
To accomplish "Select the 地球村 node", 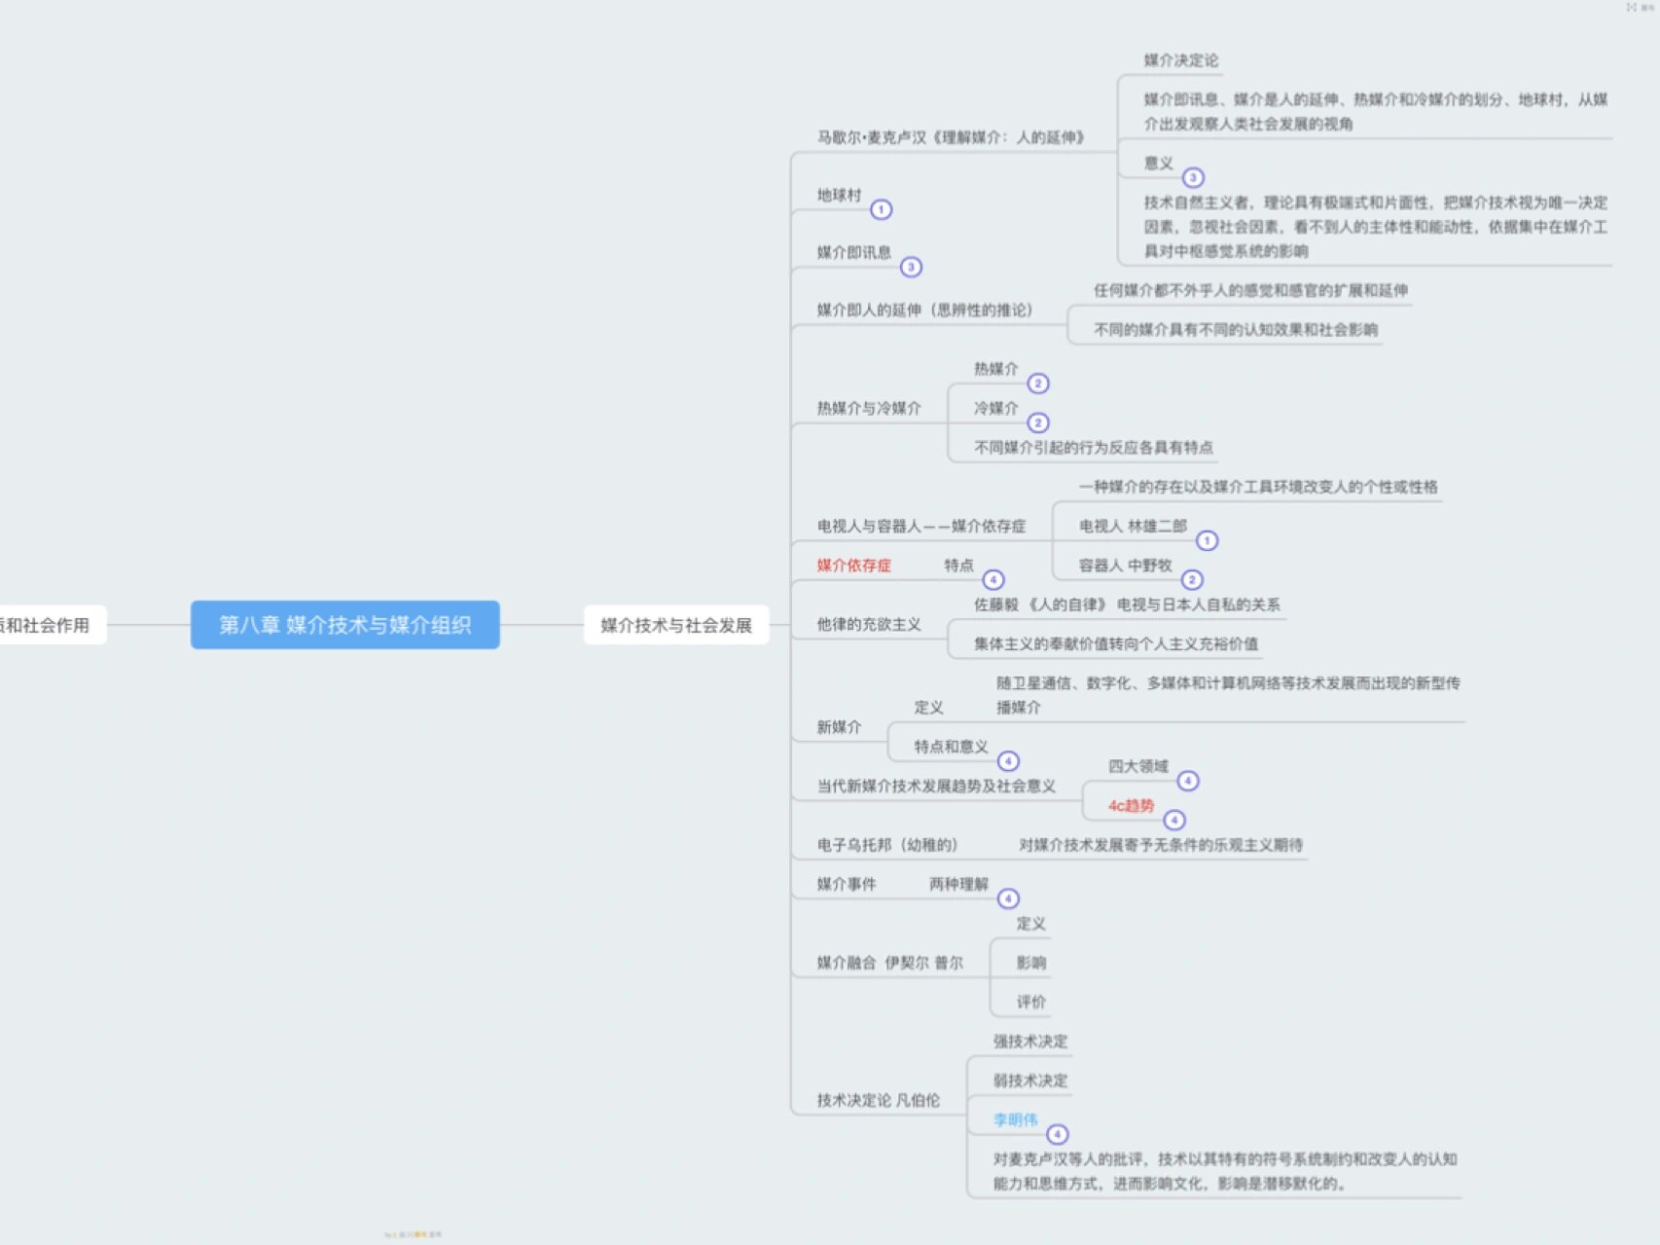I will coord(839,195).
